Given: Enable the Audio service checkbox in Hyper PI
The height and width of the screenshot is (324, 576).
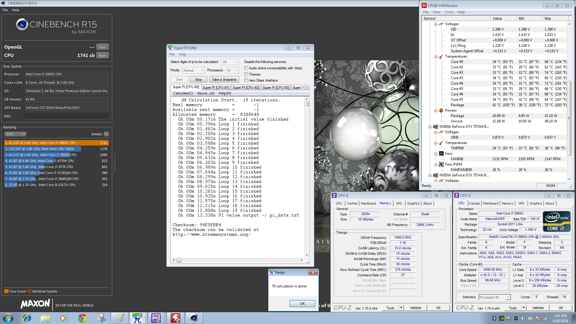Looking at the screenshot, I should (246, 68).
